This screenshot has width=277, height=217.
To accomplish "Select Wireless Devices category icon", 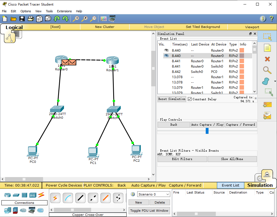I will (33, 195).
